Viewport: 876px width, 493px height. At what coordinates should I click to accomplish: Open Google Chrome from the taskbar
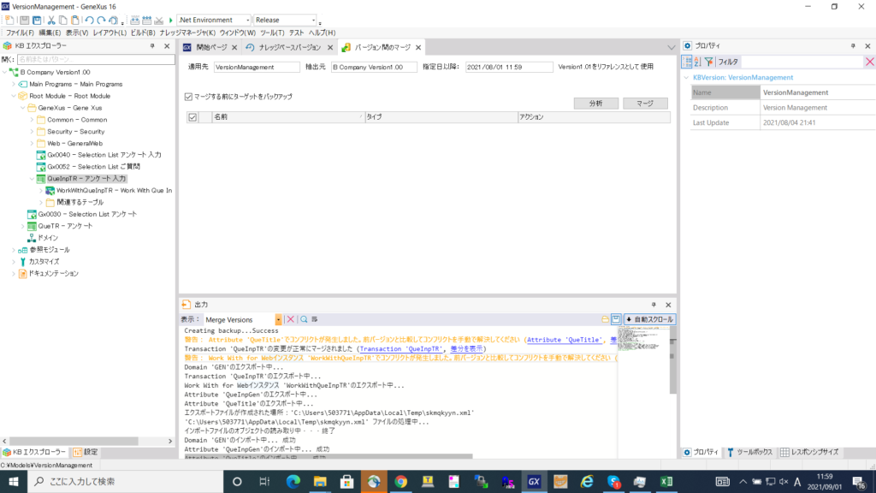pos(400,481)
